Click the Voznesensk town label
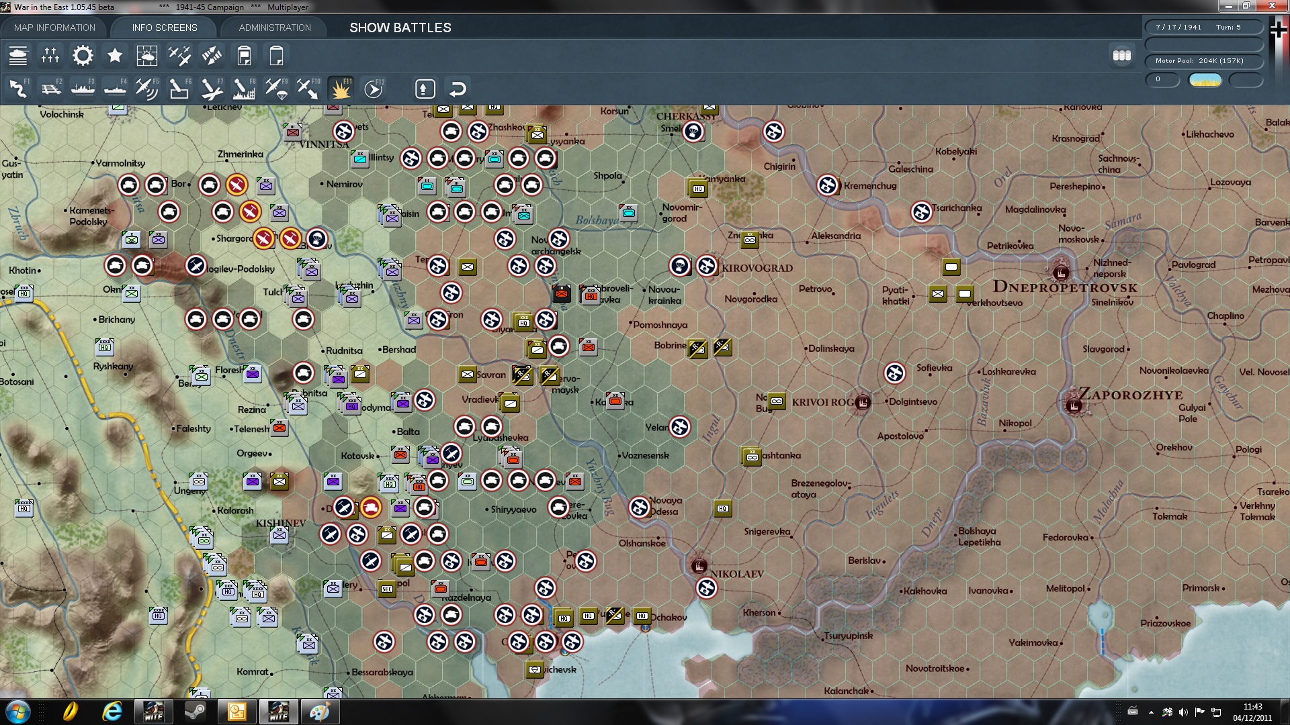This screenshot has height=725, width=1290. (645, 455)
